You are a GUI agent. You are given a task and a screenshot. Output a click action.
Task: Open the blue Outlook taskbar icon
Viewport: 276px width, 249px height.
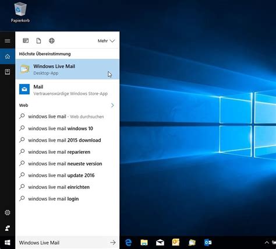[208, 243]
